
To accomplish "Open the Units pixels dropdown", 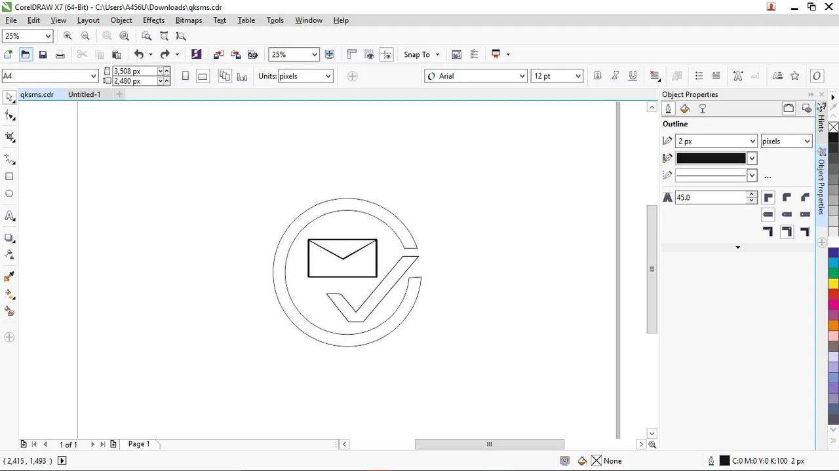I will [328, 76].
